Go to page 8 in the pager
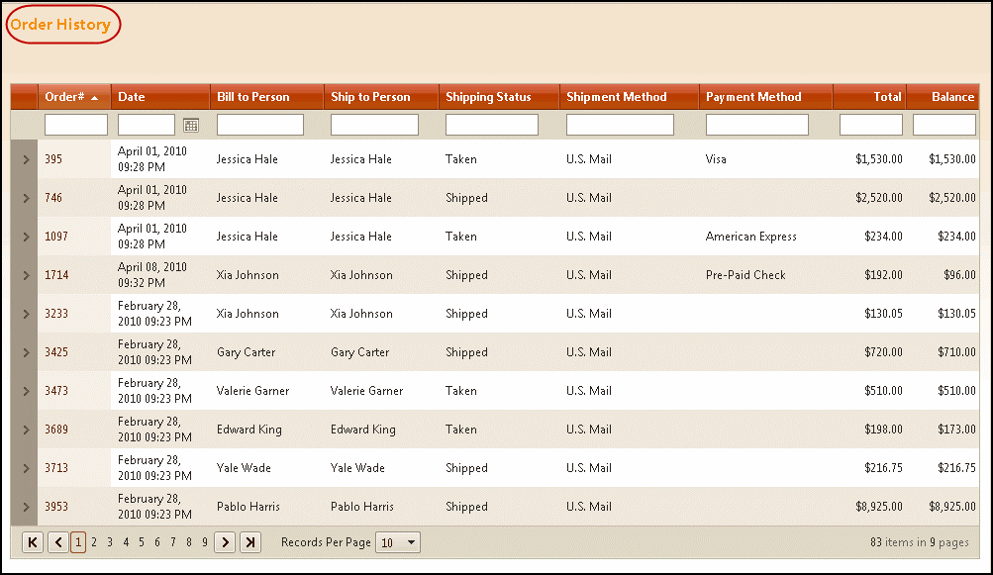Screen dimensions: 993x575 189,542
